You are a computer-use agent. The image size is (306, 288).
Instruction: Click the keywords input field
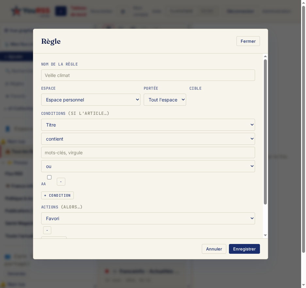[148, 153]
